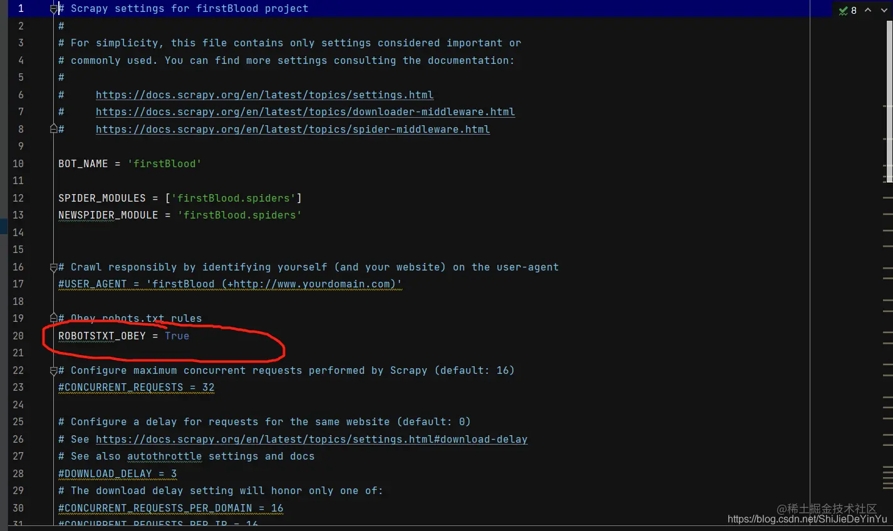Click the BOT_NAME variable

pyautogui.click(x=83, y=164)
